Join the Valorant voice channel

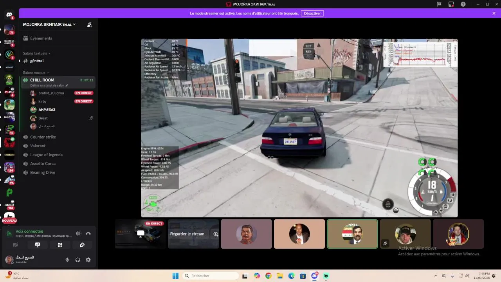(57, 146)
